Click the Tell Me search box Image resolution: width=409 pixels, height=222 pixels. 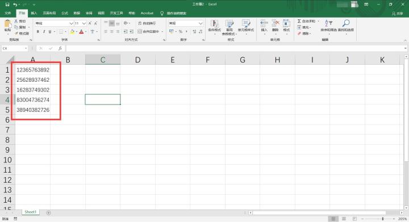[x=174, y=13]
